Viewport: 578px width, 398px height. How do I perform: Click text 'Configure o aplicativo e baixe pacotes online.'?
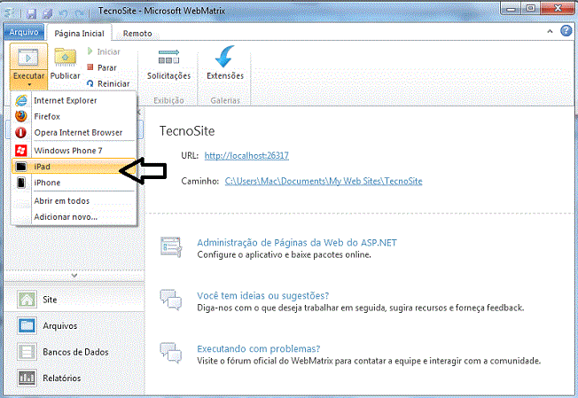pos(285,254)
